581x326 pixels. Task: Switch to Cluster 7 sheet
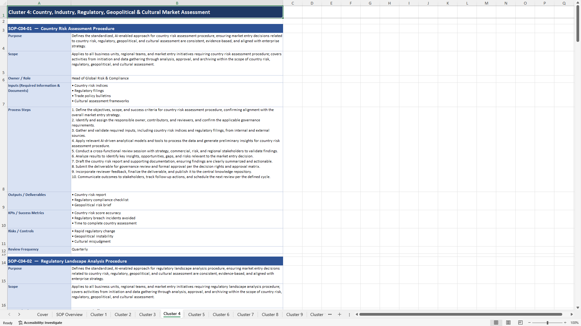point(246,314)
